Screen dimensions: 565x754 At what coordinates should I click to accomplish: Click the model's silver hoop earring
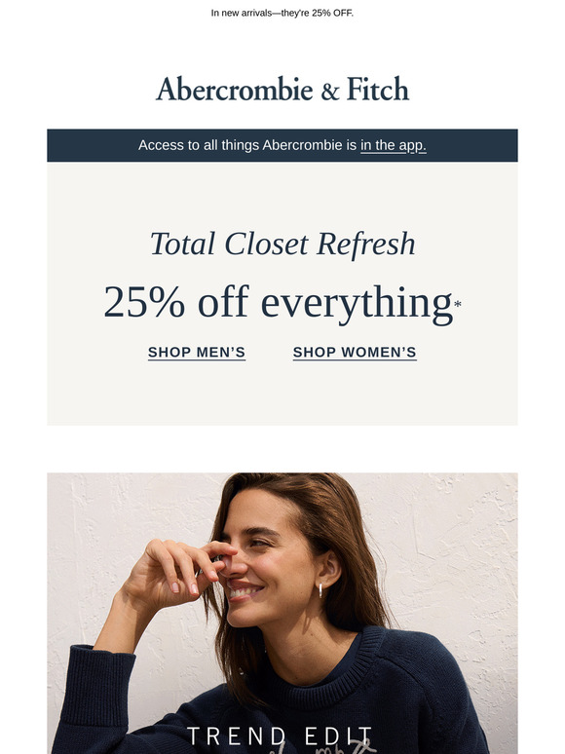pyautogui.click(x=320, y=590)
